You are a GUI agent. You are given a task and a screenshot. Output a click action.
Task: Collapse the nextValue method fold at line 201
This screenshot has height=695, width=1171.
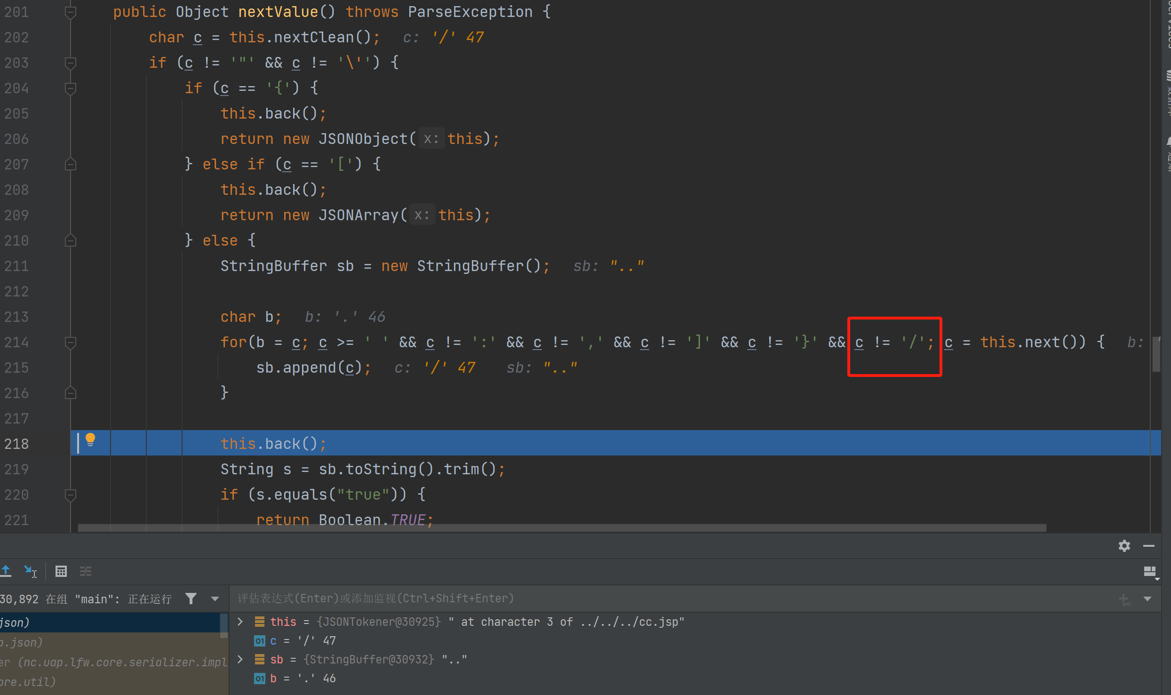point(71,12)
